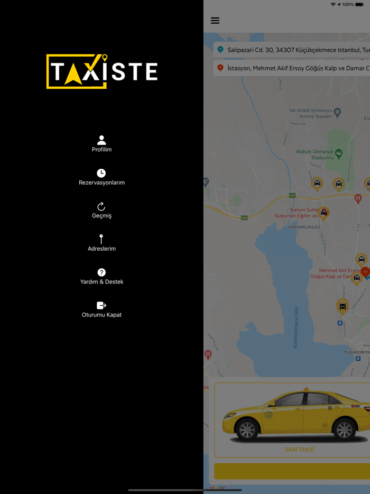Click the battery indicator icon
The image size is (370, 494).
click(x=359, y=4)
